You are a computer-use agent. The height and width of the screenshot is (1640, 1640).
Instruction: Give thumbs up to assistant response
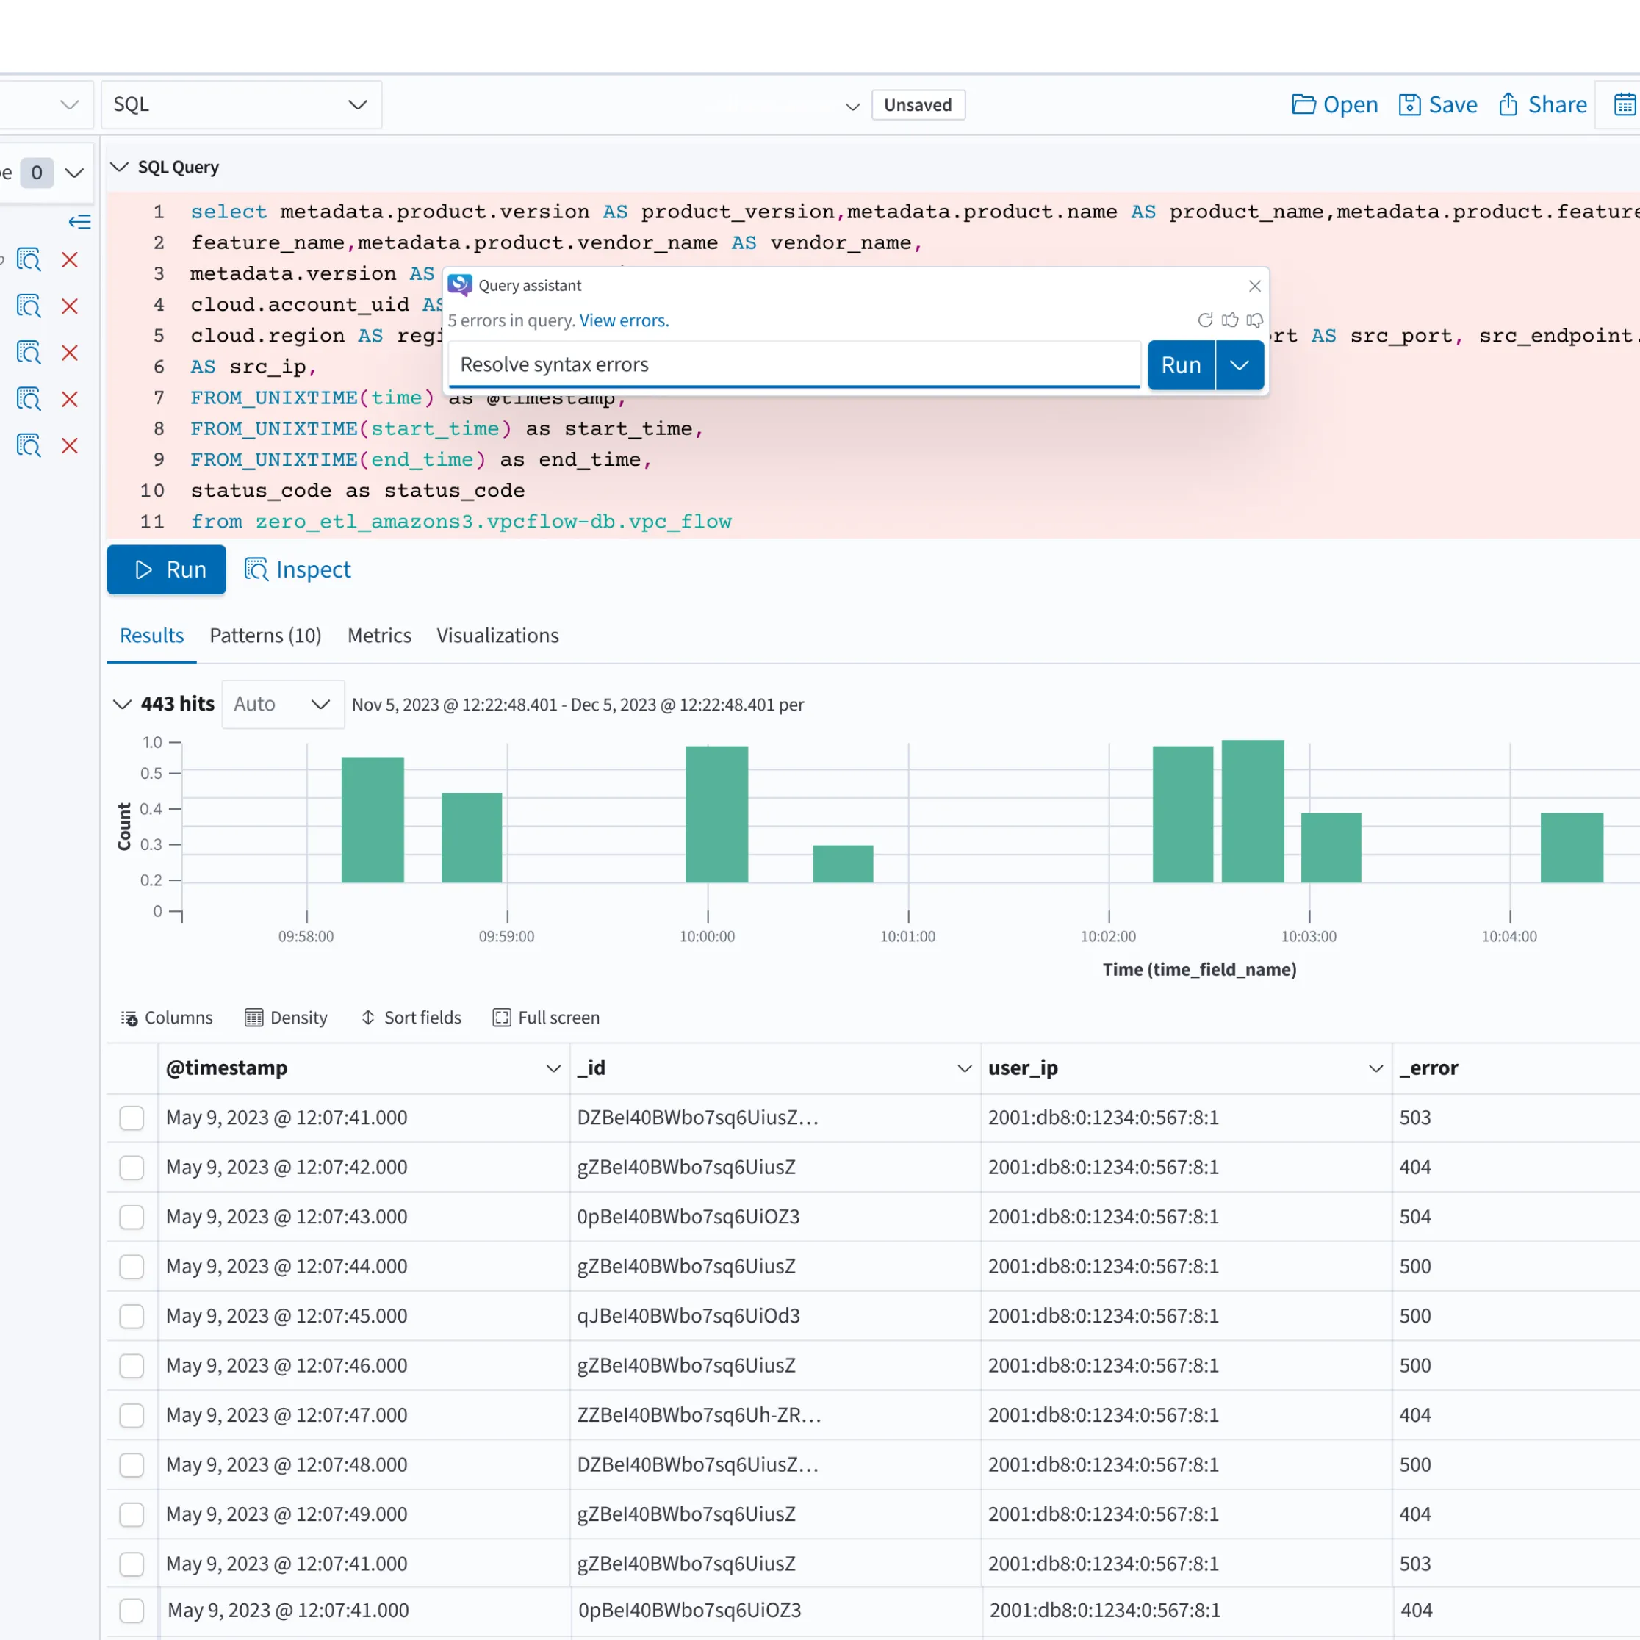[x=1229, y=320]
